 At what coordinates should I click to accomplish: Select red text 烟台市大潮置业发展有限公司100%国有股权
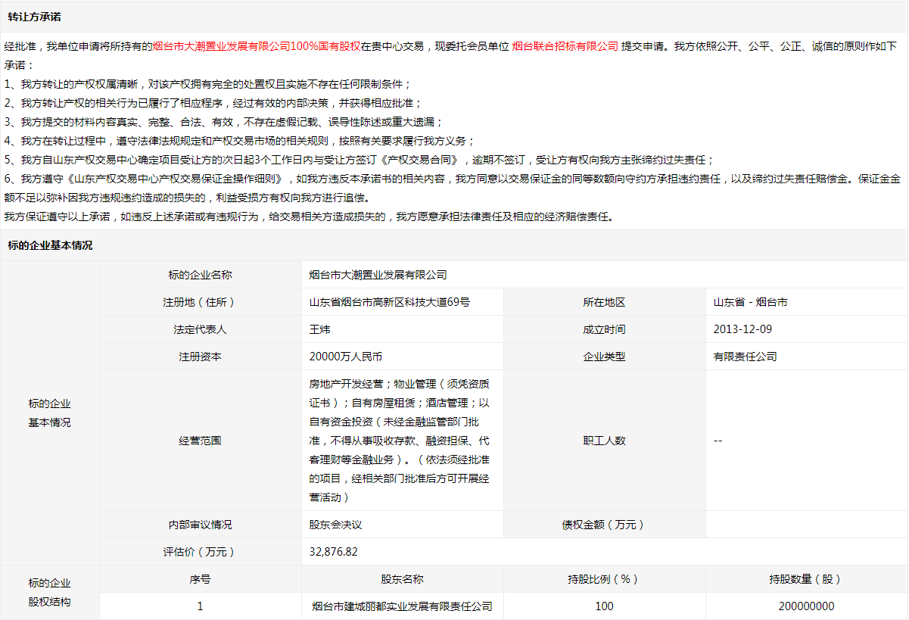tap(257, 45)
